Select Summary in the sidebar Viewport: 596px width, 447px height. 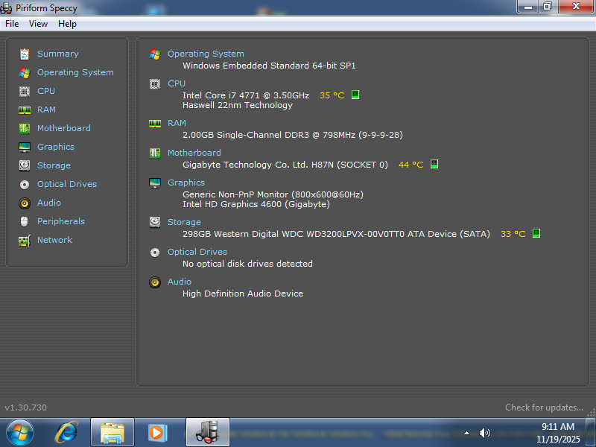[x=57, y=54]
